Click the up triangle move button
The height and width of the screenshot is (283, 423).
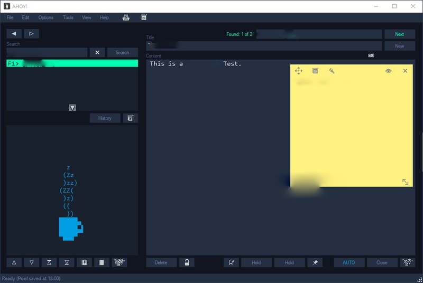pyautogui.click(x=14, y=262)
